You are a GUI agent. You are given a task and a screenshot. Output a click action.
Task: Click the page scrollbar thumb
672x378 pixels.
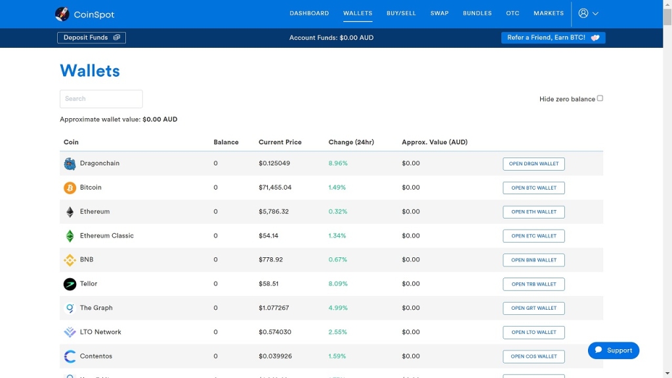coord(667,17)
